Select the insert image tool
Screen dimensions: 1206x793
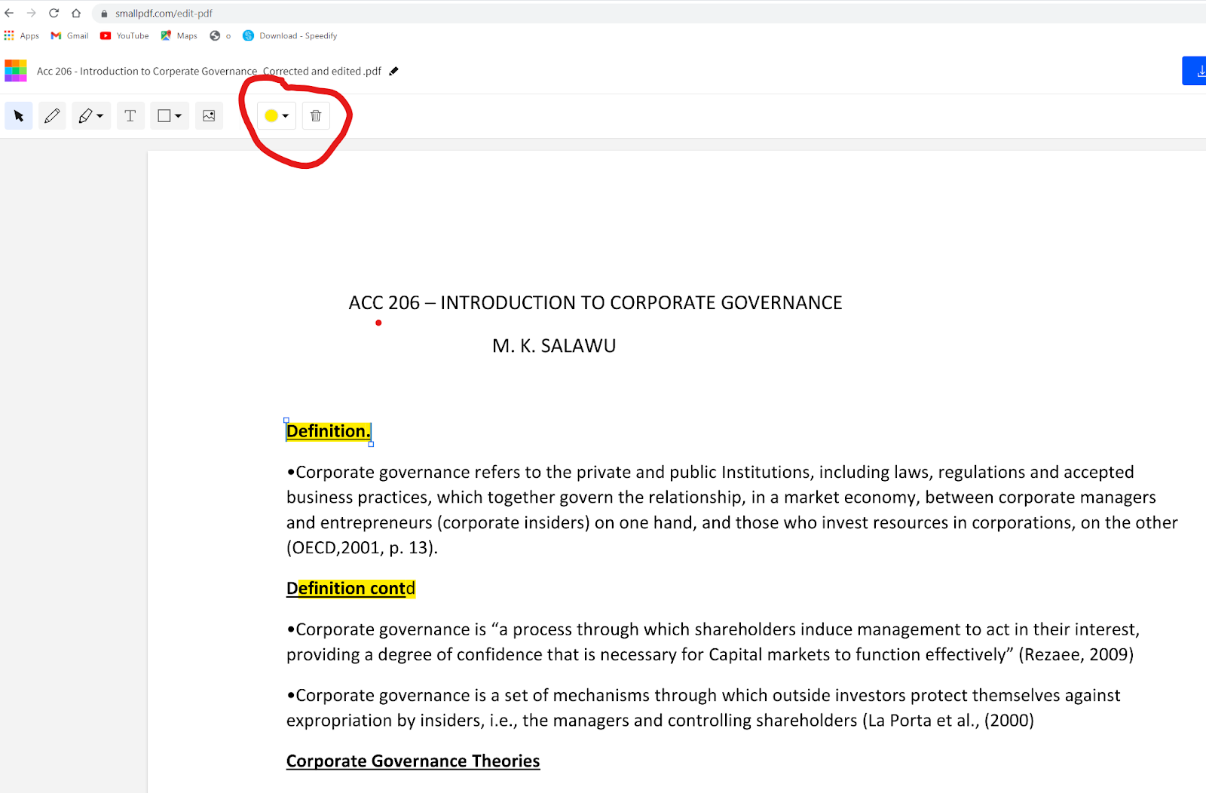click(209, 116)
